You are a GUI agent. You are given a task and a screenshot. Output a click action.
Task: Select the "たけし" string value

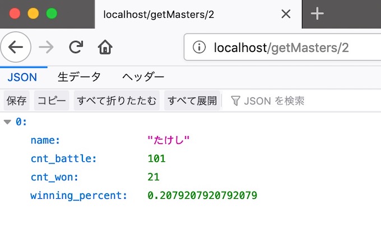[x=169, y=140]
